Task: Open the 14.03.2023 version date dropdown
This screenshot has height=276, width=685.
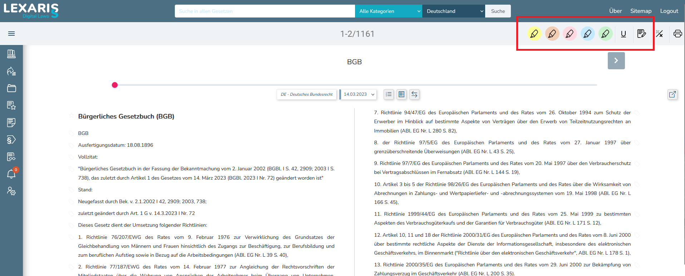Action: 359,94
